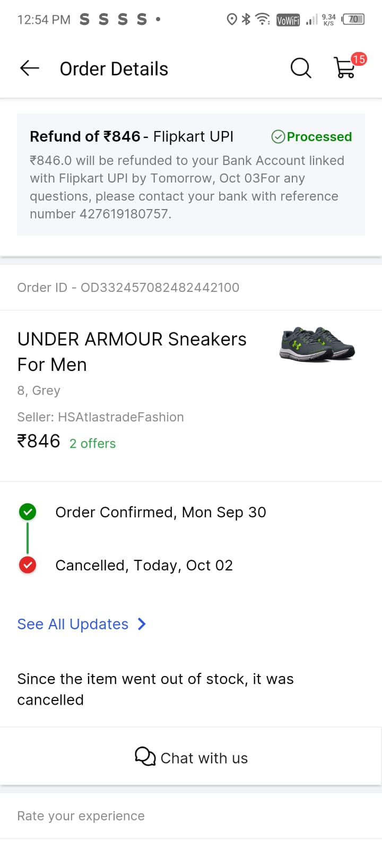Tap the Wi-Fi icon in status bar
Viewport: 382px width, 849px height.
[262, 20]
